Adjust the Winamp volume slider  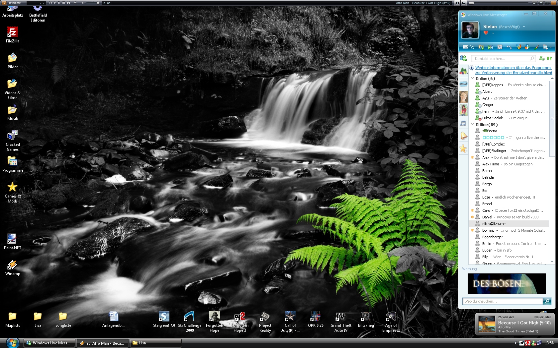pyautogui.click(x=98, y=3)
